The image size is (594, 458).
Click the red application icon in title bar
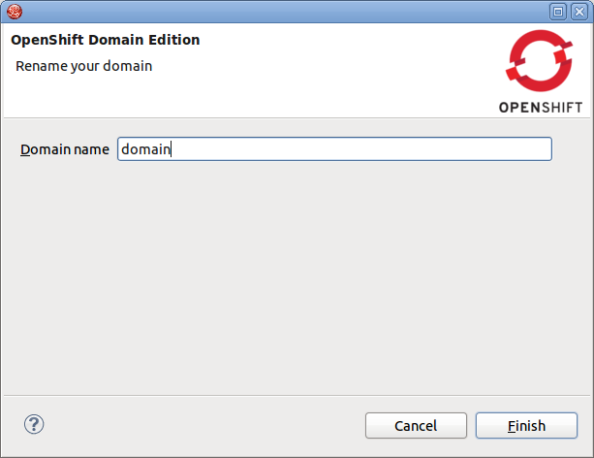pyautogui.click(x=15, y=12)
